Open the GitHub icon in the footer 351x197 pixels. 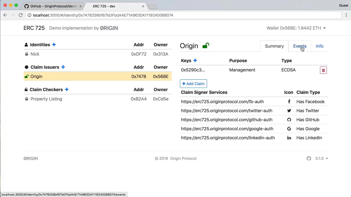point(309,158)
